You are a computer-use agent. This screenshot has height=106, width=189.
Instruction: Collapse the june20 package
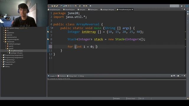coord(6,48)
